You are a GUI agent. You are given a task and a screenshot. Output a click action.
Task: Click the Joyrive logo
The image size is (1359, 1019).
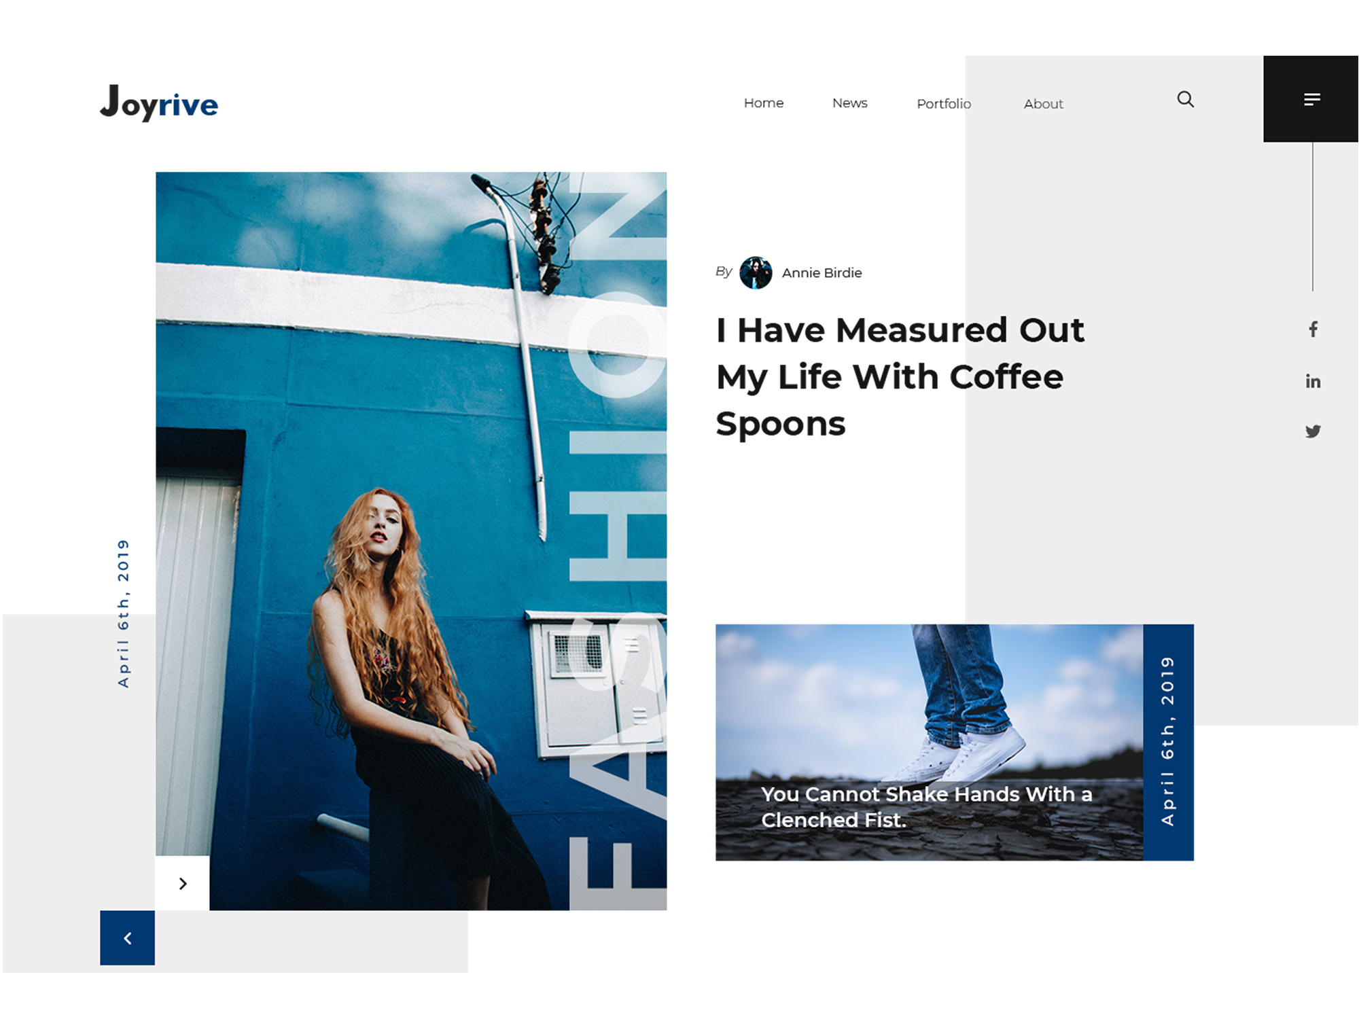161,103
